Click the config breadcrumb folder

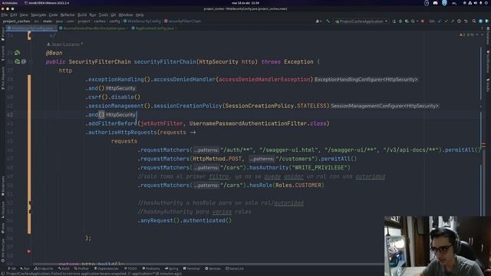[x=114, y=21]
